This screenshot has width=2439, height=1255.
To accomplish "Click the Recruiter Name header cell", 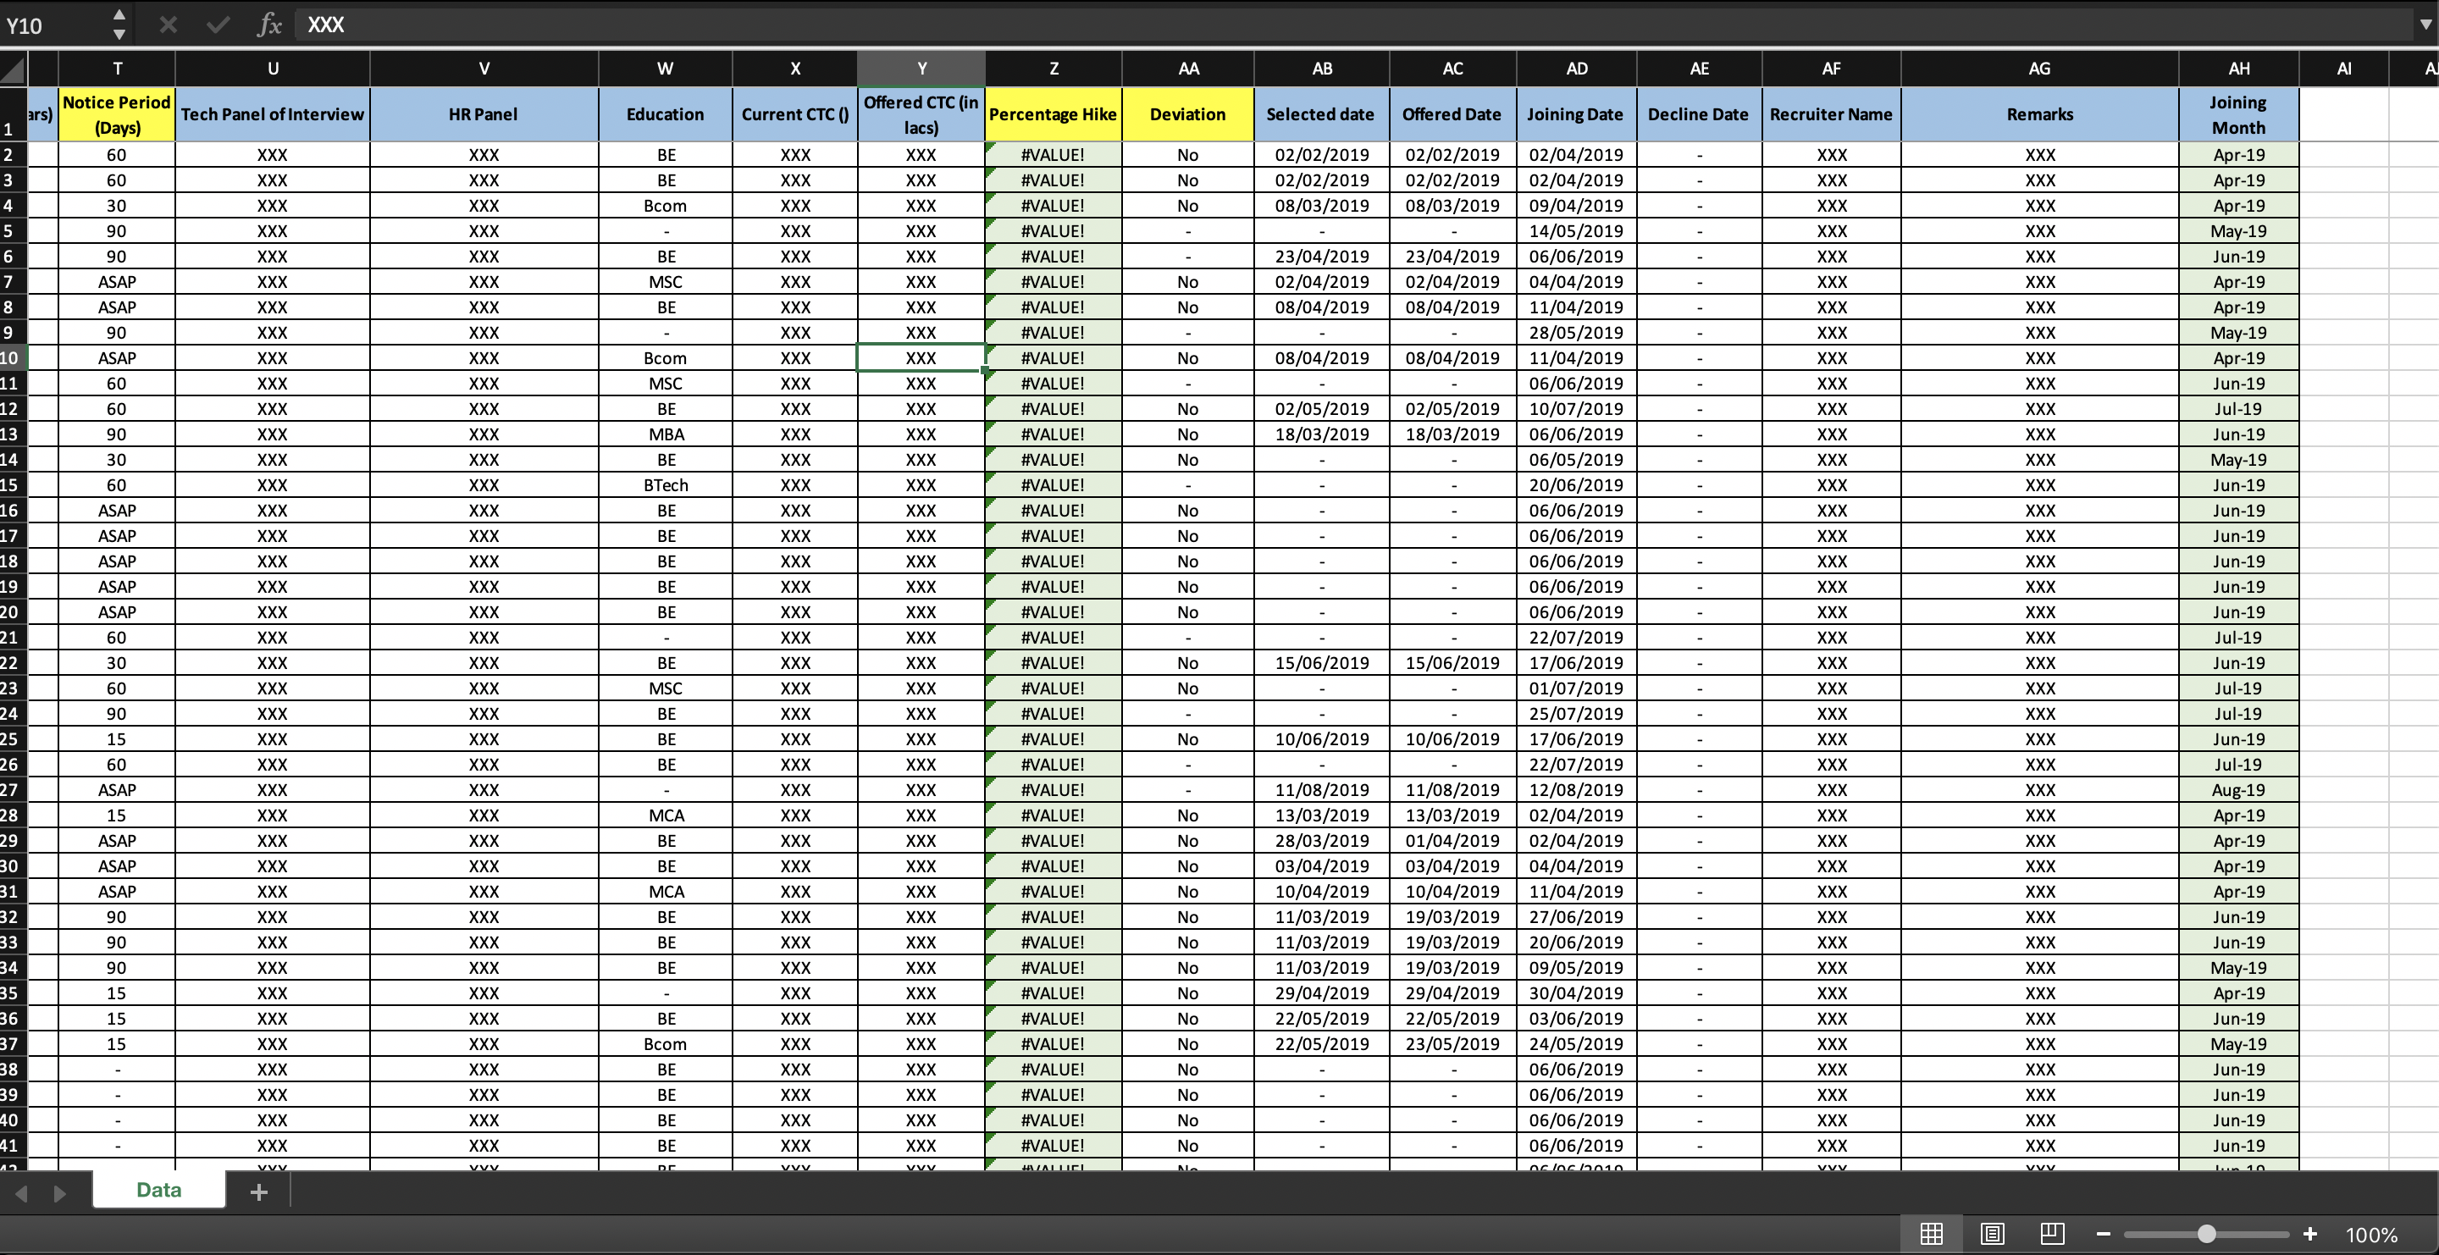I will pyautogui.click(x=1832, y=114).
